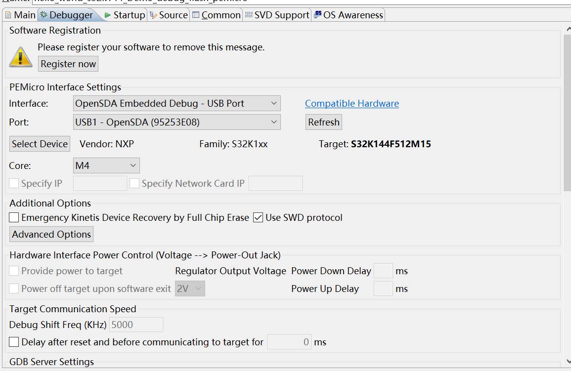Select the Debugger tab
Viewport: 571px width, 371px height.
point(68,15)
